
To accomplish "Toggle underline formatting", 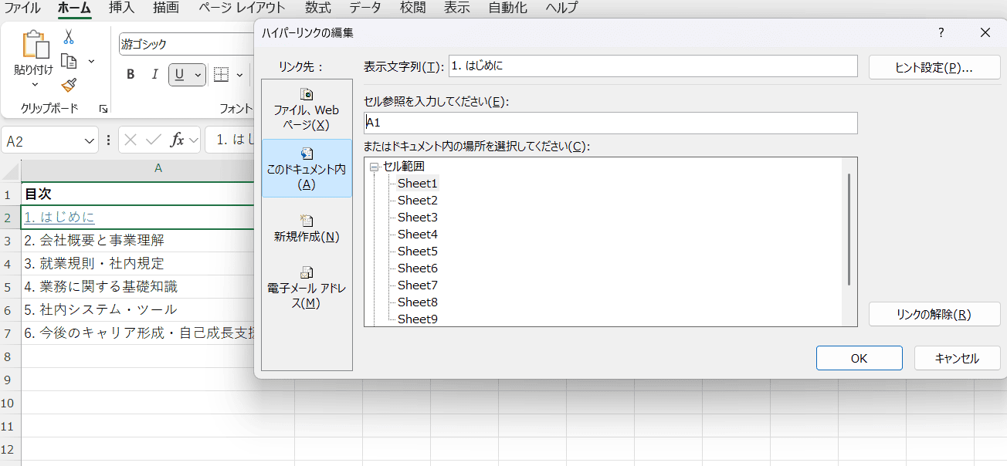I will (x=180, y=75).
